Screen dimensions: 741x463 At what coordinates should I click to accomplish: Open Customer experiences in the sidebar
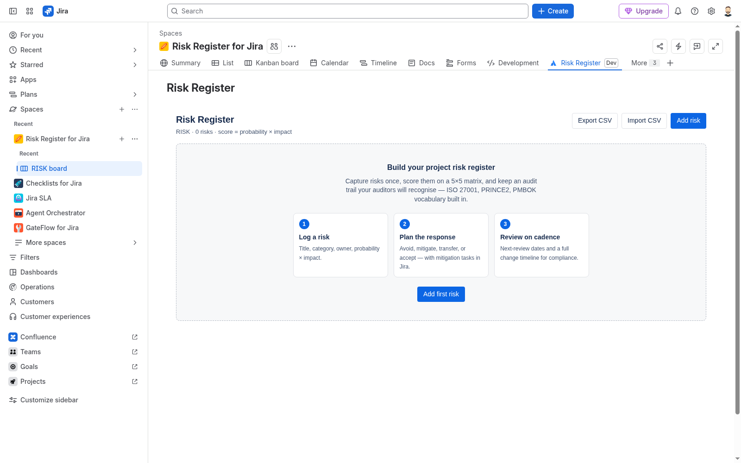[x=74, y=317]
